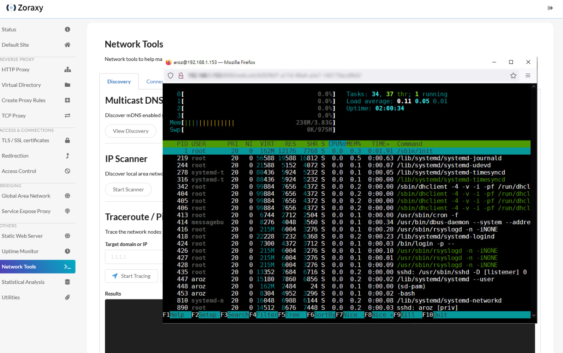This screenshot has width=563, height=353.
Task: Click the terminal vertical scrollbar down arrow
Action: 534,315
